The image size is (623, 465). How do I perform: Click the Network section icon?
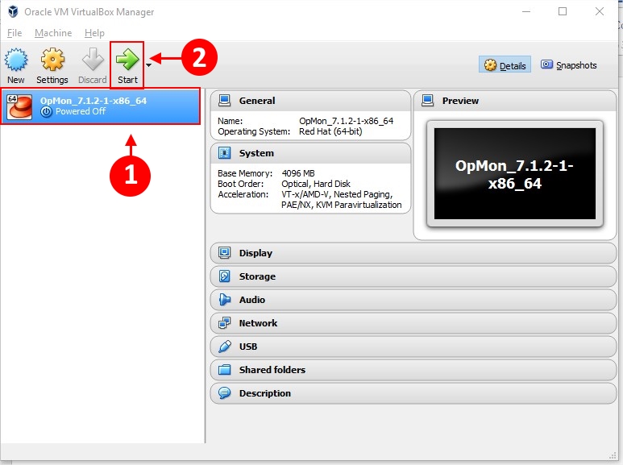click(225, 323)
